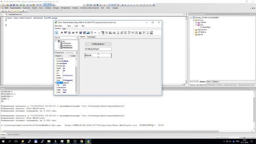Open the Собрать menu
The width and height of the screenshot is (256, 144).
pos(48,8)
